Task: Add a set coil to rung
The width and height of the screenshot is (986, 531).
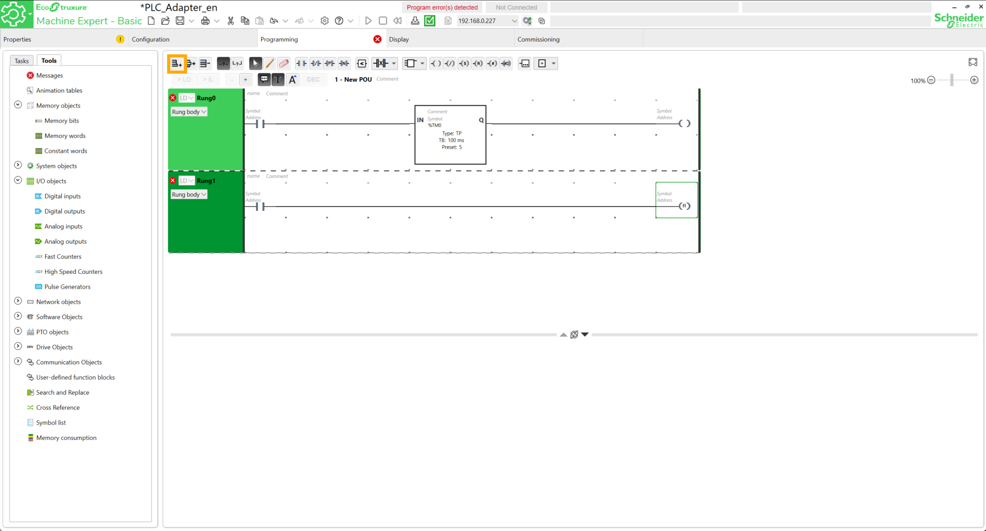Action: 464,63
